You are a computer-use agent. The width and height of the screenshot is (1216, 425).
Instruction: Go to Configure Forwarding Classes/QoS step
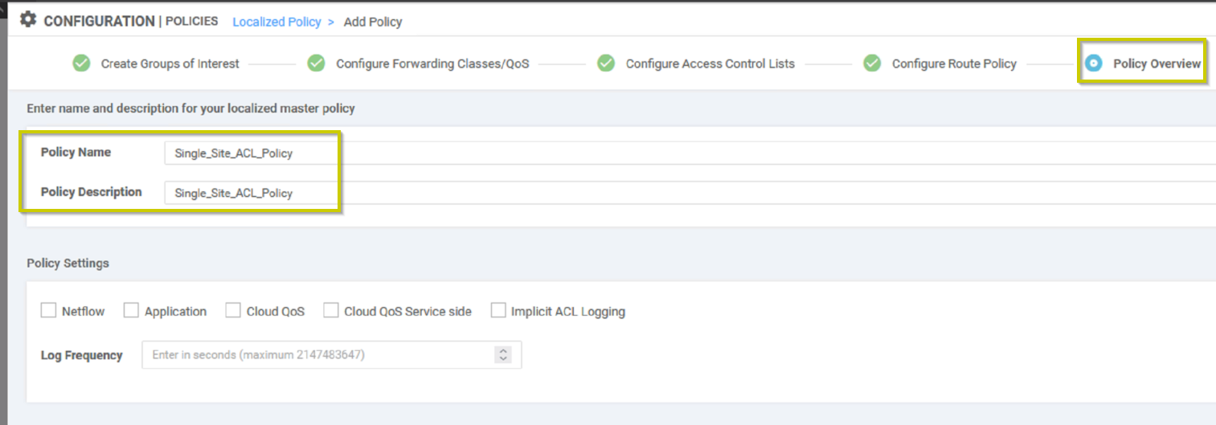[x=432, y=63]
